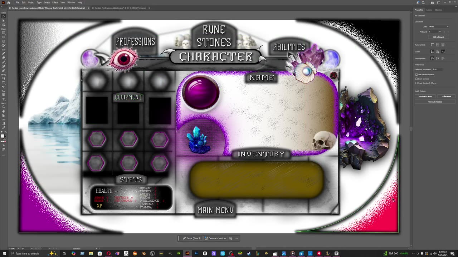Click Generate Vectors in contextual task bar
The image size is (458, 257).
[215, 238]
